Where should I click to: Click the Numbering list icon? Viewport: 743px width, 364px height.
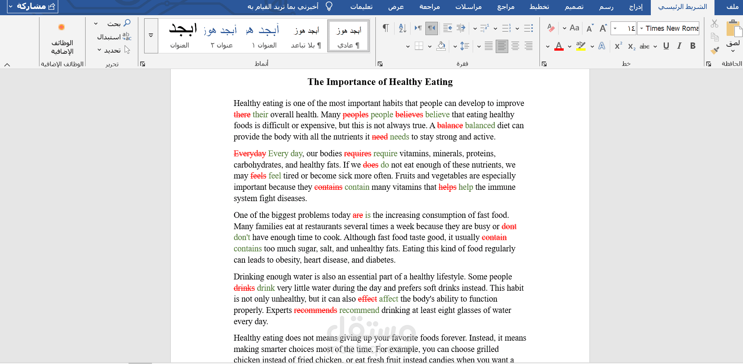506,28
